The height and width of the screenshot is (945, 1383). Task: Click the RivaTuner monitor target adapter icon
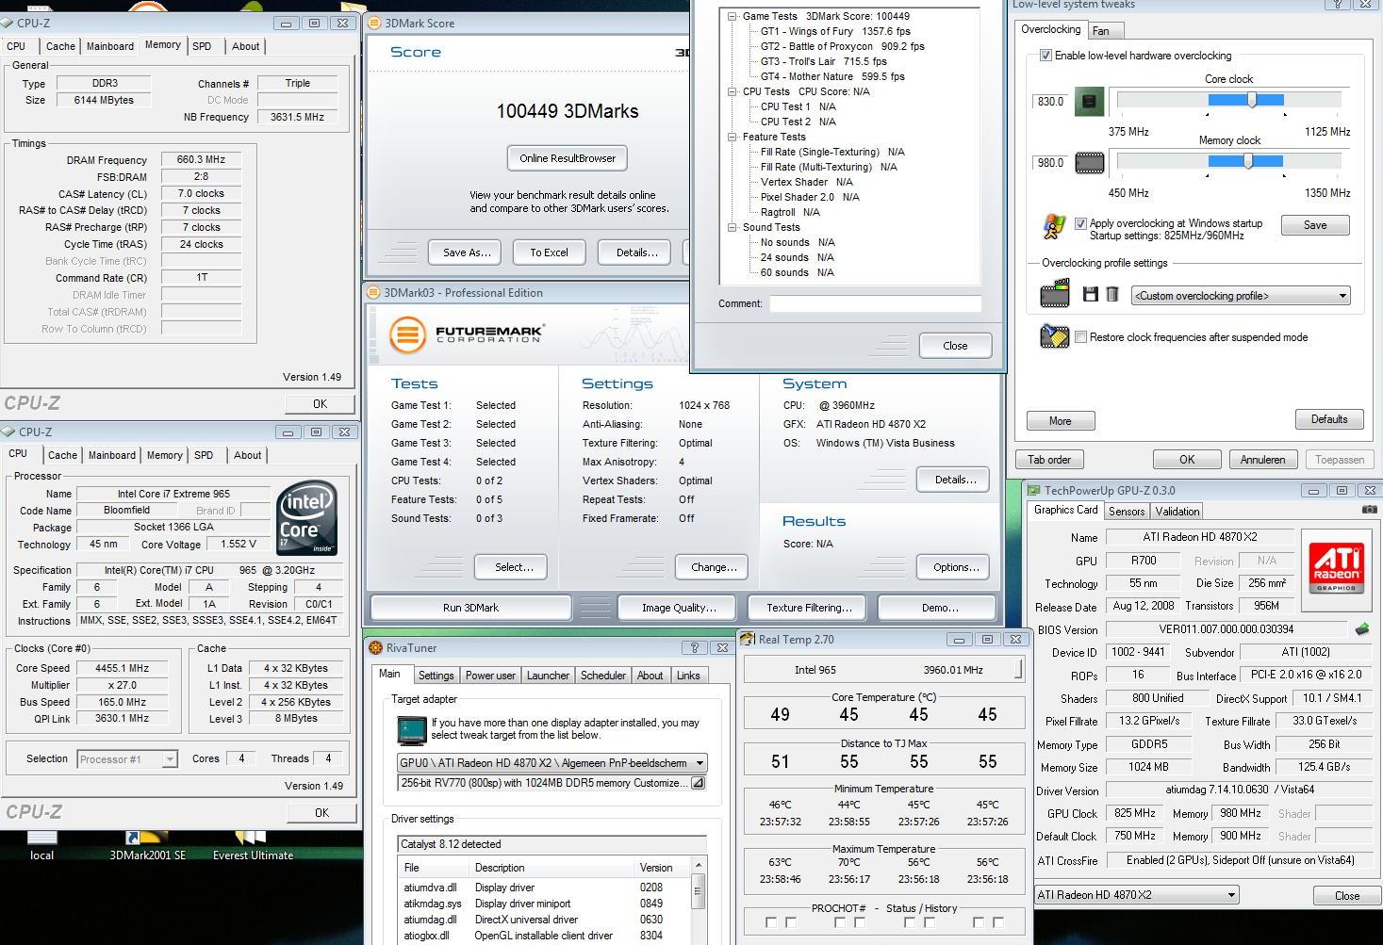pos(412,730)
